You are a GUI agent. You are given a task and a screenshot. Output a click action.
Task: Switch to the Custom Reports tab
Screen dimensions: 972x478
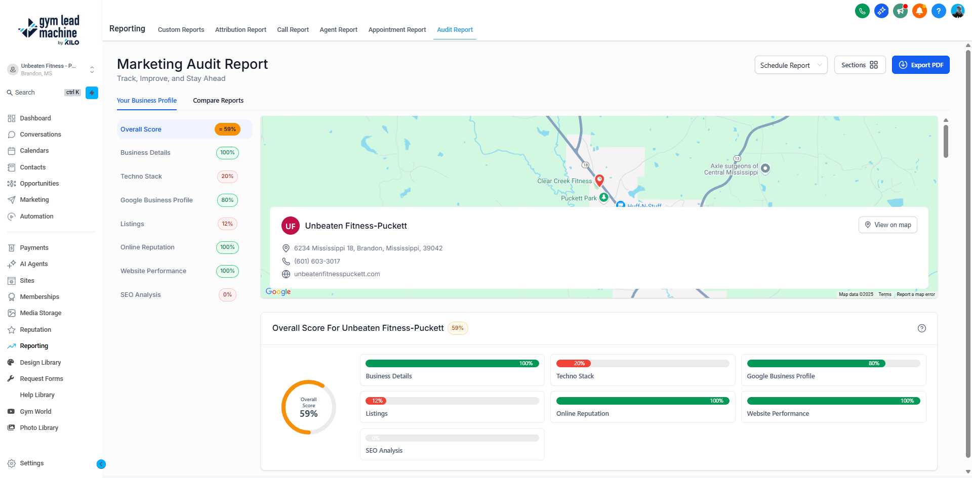tap(181, 30)
